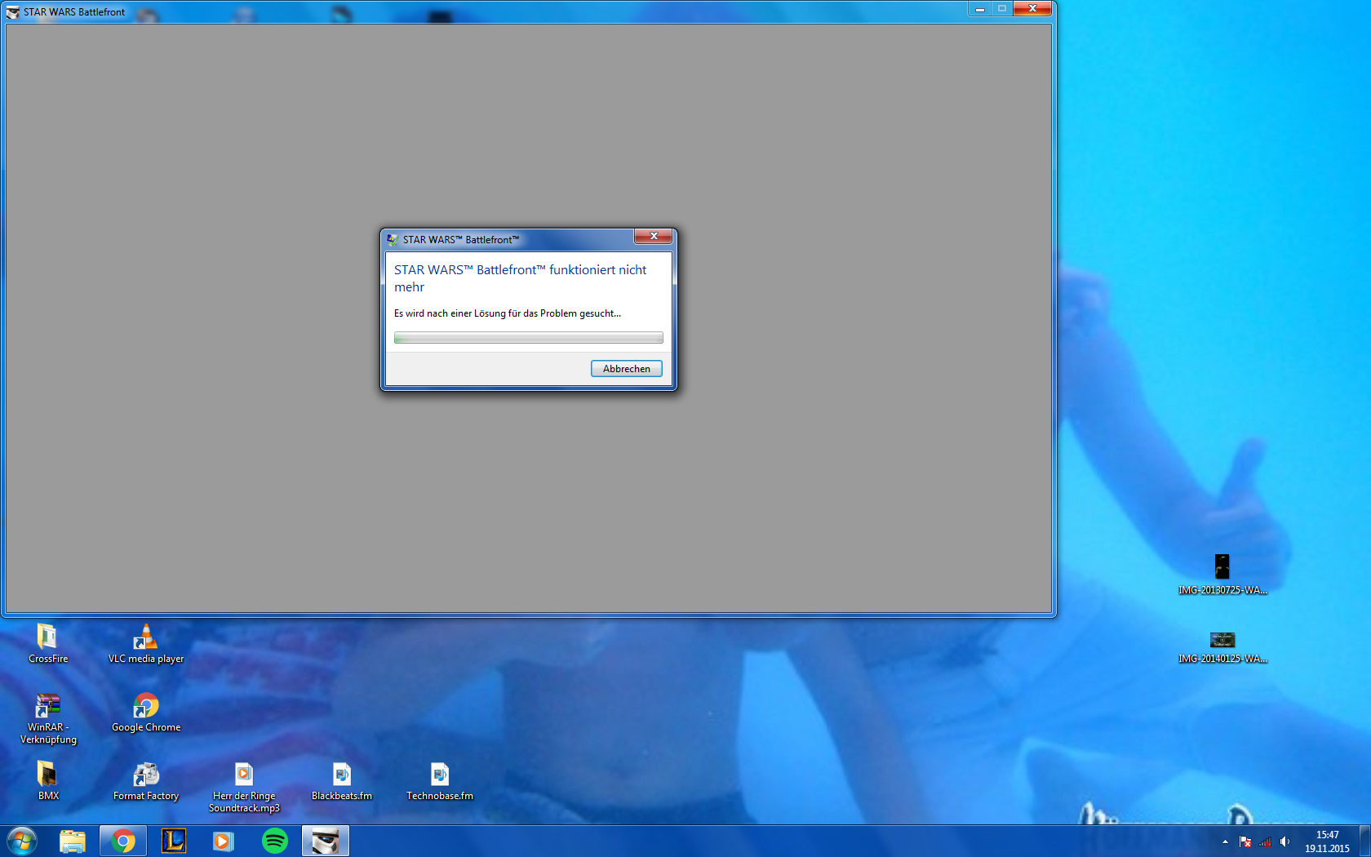The height and width of the screenshot is (857, 1371).
Task: Open Google Chrome desktop shortcut
Action: click(x=146, y=713)
